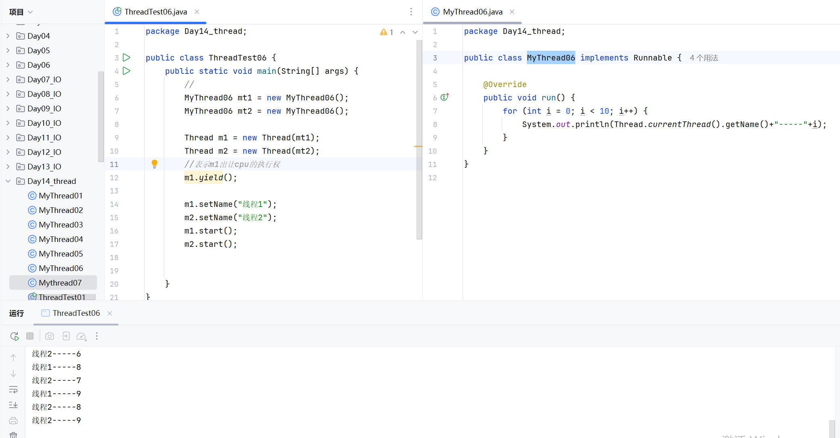This screenshot has width=840, height=438.
Task: Click console output line 线程1-----9
Action: 56,394
